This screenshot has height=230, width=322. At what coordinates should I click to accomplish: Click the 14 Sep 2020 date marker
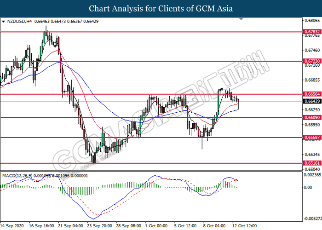(x=12, y=226)
